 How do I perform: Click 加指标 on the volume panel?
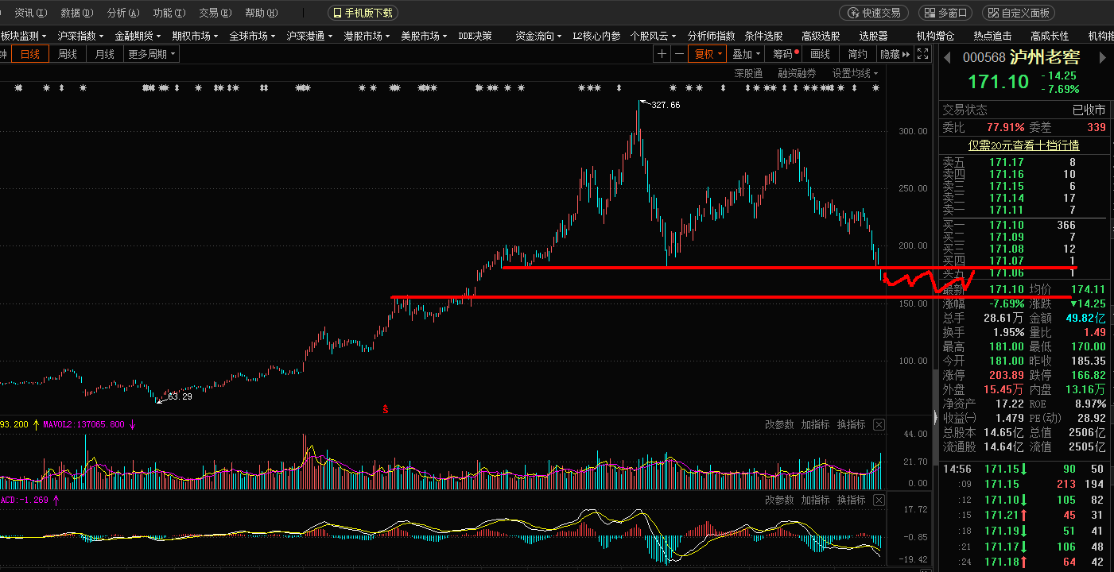pos(815,425)
